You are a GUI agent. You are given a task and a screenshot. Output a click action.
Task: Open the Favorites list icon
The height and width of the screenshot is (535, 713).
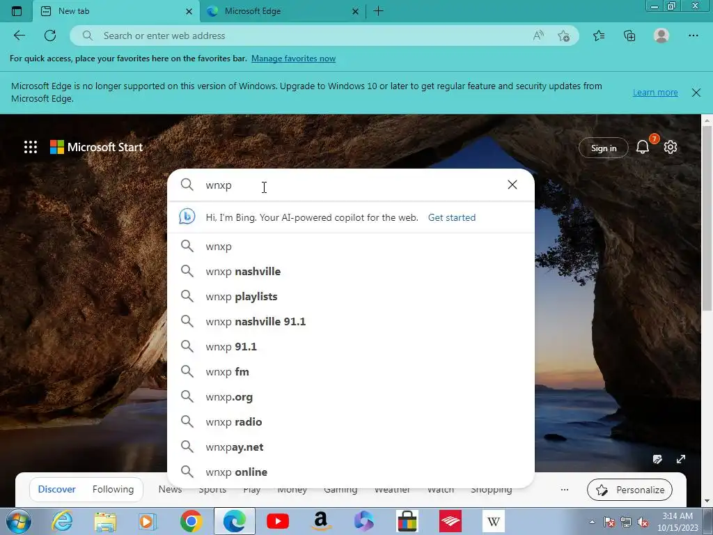point(599,36)
